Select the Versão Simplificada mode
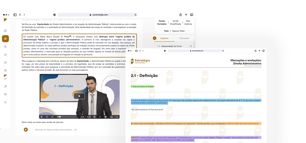306x143 pixels. 175,22
